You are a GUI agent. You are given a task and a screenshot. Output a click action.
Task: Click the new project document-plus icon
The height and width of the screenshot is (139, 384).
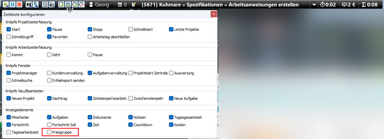61,5
